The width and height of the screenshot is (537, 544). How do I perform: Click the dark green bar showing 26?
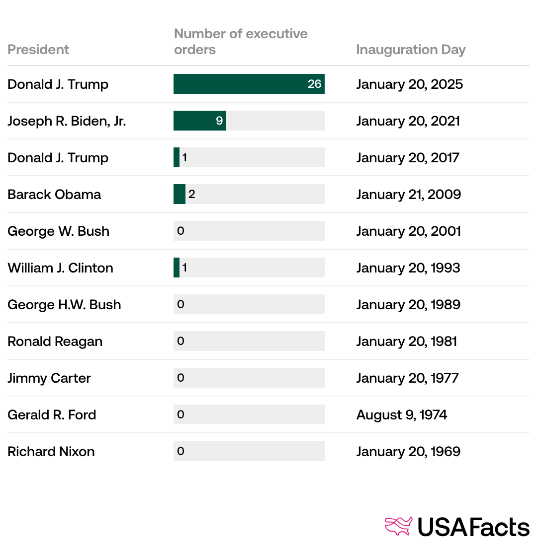coord(249,84)
